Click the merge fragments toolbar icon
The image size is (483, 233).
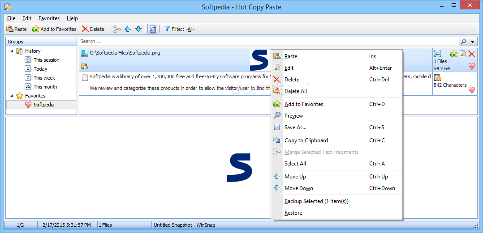tap(117, 29)
